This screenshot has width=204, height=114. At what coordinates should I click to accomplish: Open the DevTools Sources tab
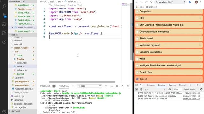(x=172, y=85)
